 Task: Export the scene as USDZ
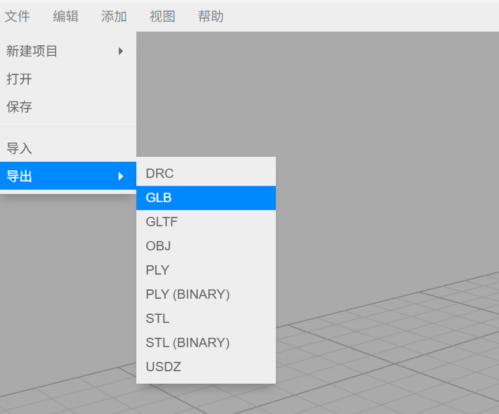click(x=164, y=367)
